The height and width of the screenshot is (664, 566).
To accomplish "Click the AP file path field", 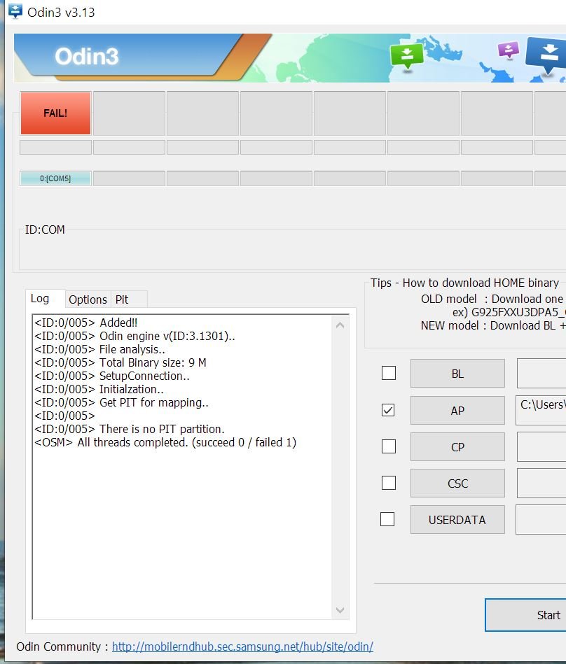I will click(x=541, y=410).
